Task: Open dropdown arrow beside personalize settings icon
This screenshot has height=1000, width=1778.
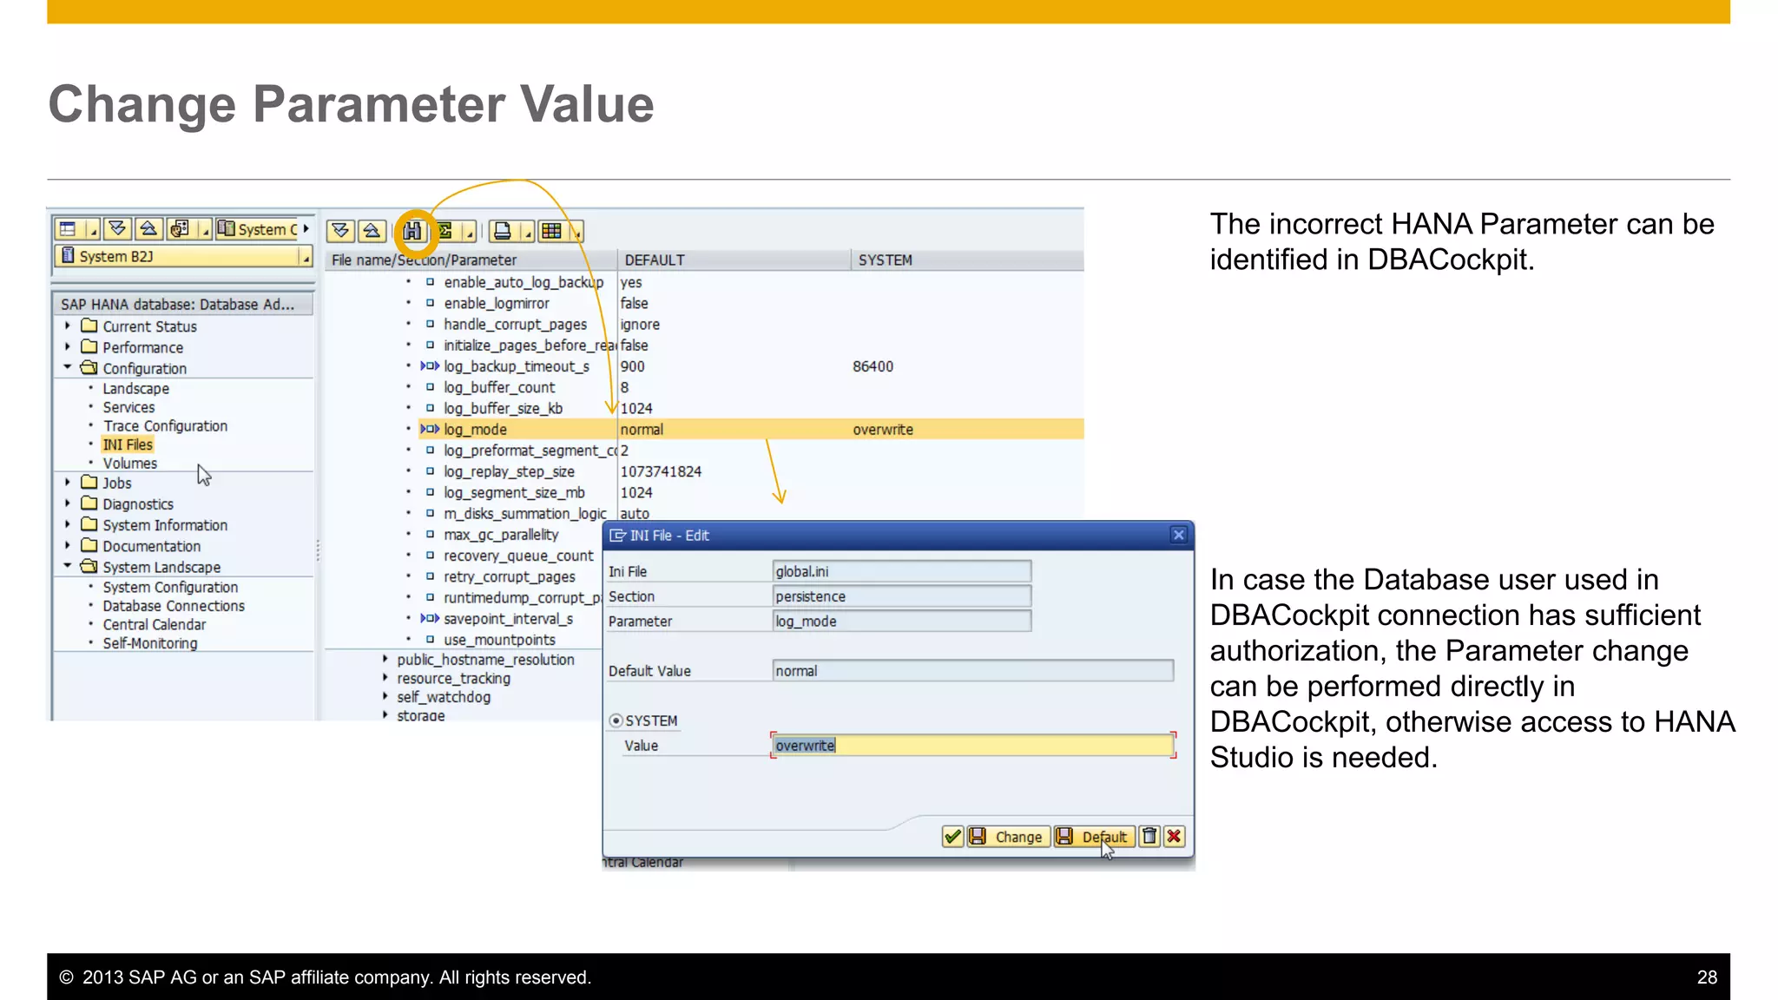Action: [x=204, y=231]
